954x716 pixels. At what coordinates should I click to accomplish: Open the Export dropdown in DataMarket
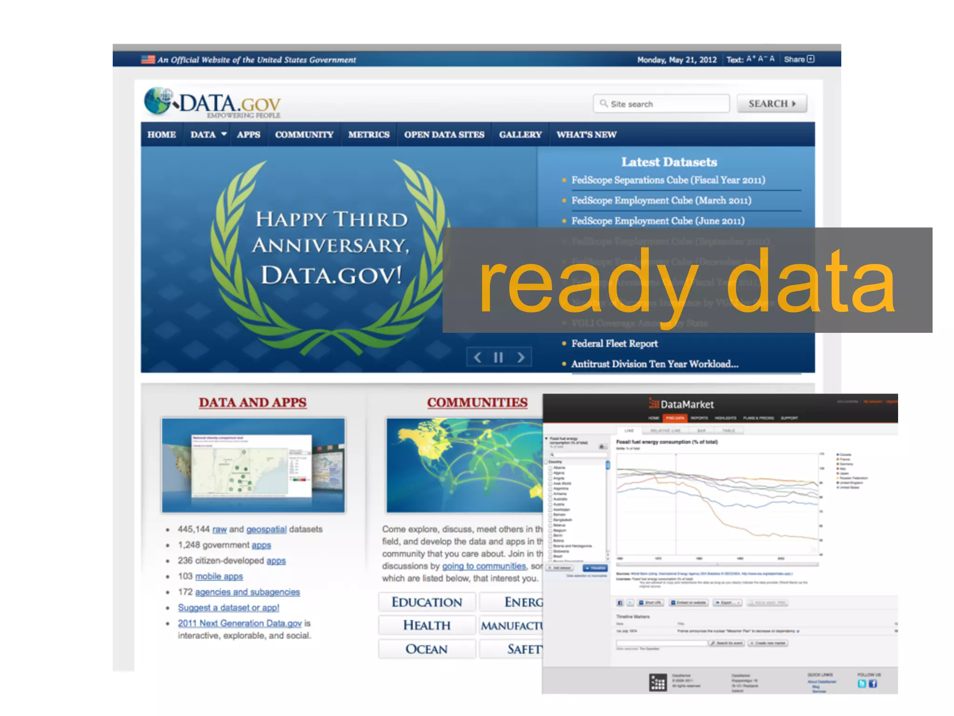(x=728, y=603)
